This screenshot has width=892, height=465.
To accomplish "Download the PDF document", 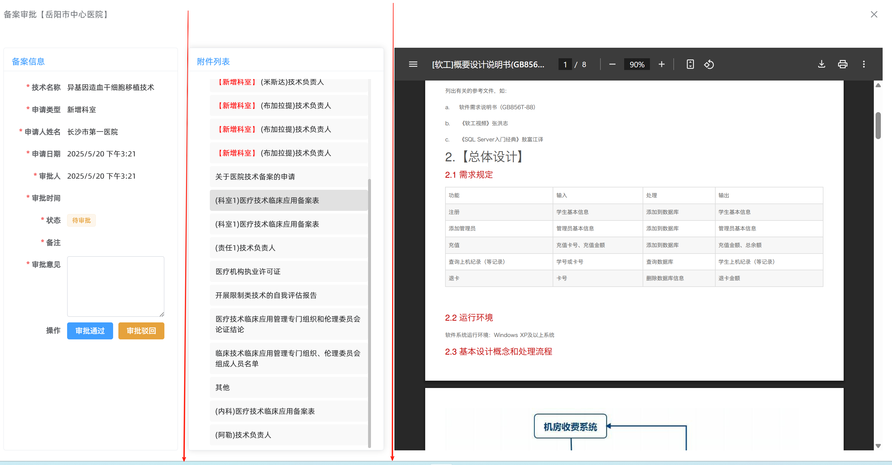I will tap(821, 64).
